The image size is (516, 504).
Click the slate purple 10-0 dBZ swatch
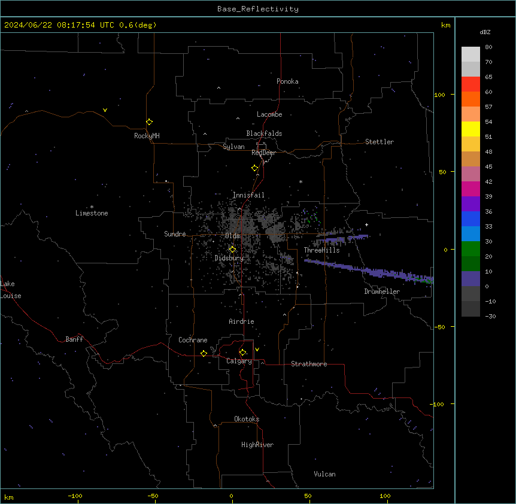[x=471, y=279]
